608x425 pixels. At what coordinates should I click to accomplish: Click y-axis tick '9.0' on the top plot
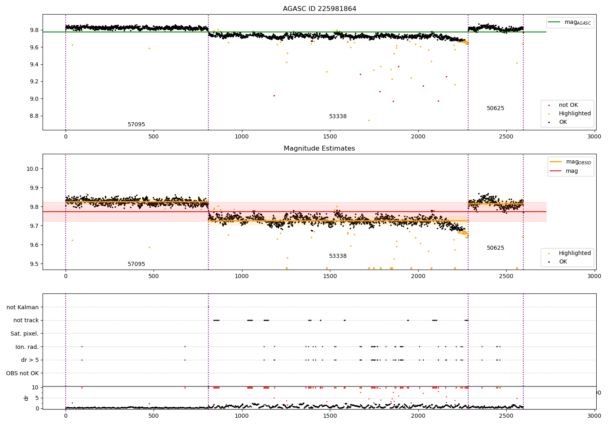pos(34,99)
